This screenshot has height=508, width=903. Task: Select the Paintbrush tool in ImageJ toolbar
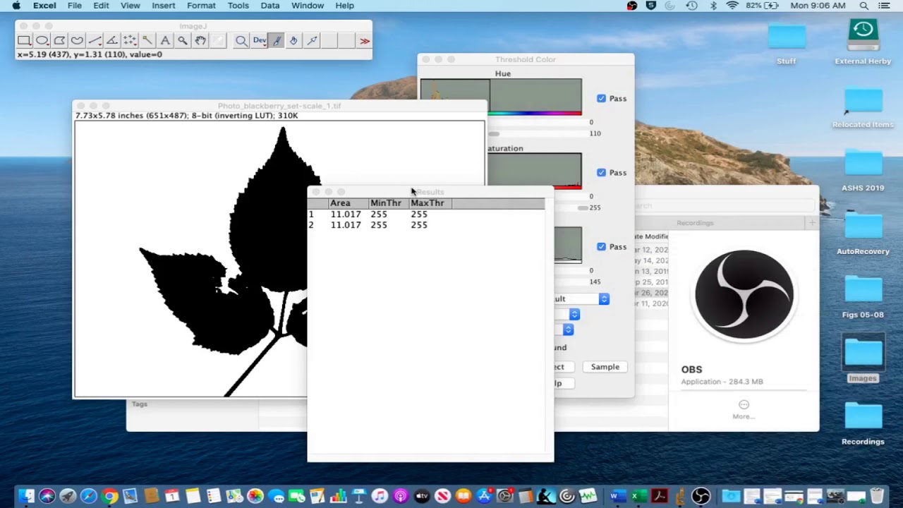coord(277,41)
